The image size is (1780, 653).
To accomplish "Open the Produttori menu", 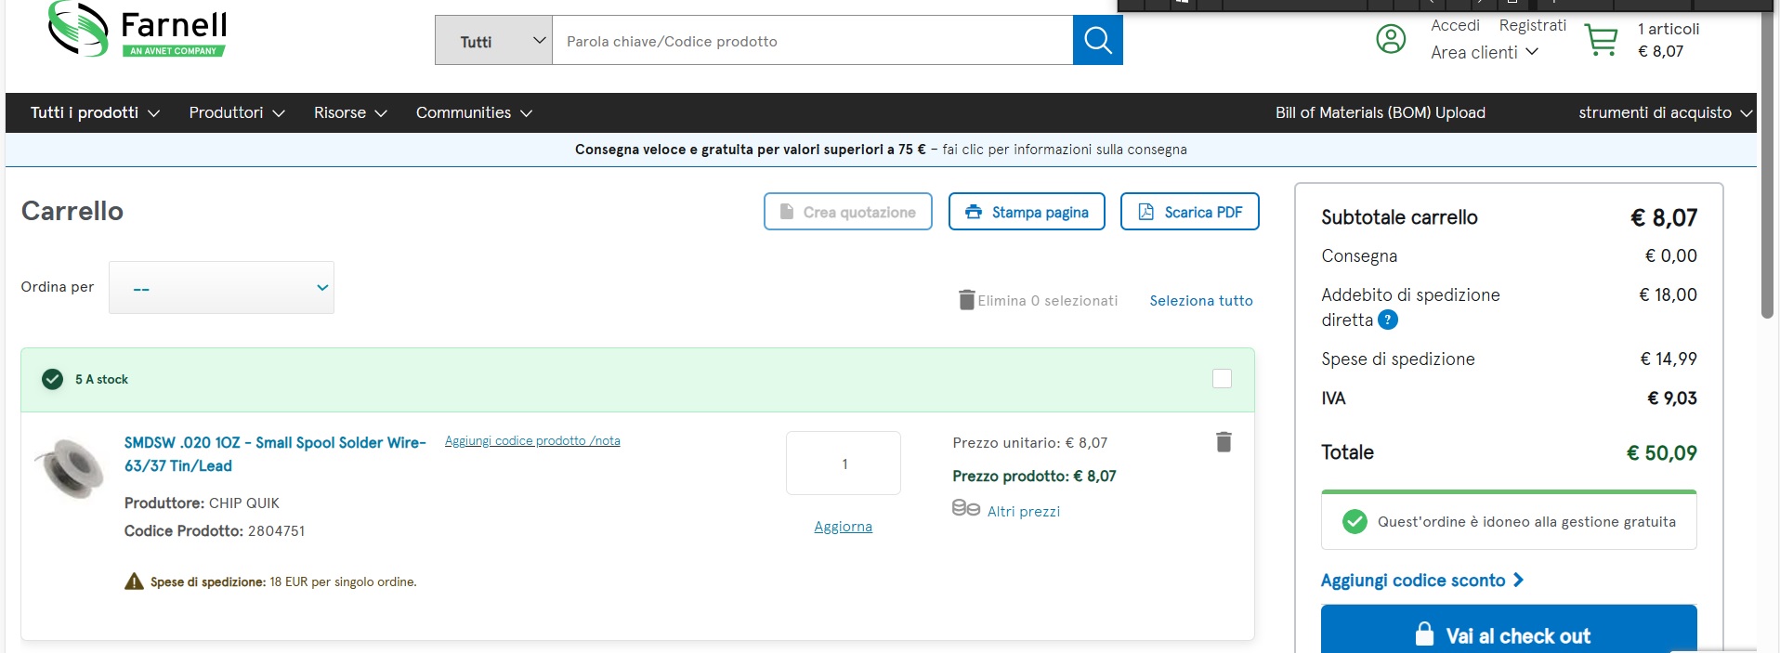I will [x=236, y=112].
